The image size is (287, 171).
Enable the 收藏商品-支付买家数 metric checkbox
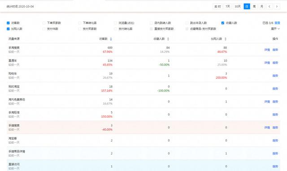[187, 29]
